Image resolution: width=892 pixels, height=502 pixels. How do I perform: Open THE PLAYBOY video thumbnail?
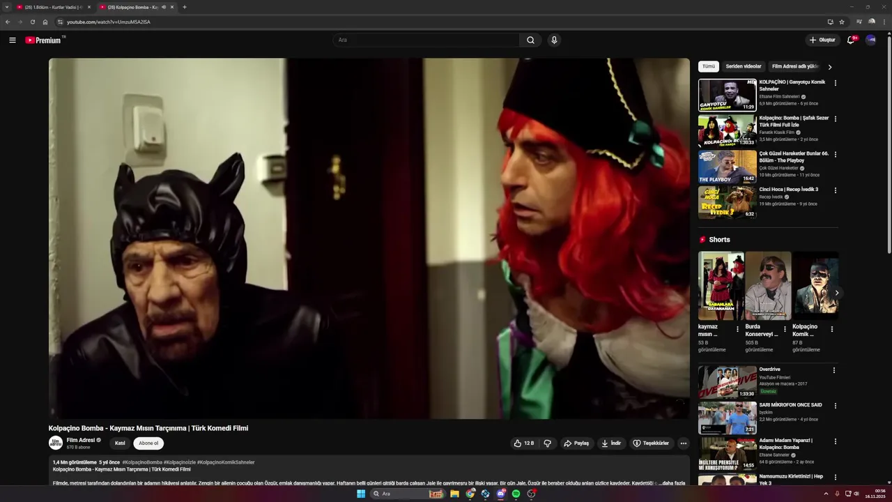coord(728,167)
